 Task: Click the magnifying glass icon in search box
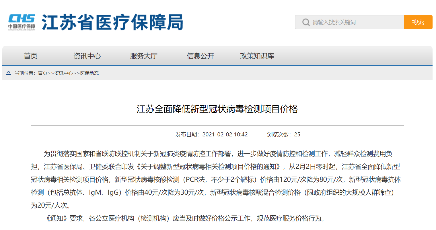(x=306, y=22)
